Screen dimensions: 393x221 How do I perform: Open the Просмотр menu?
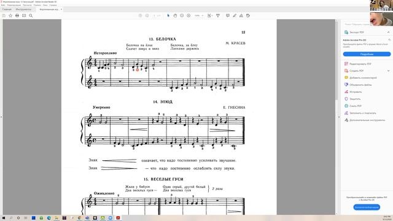tap(27, 5)
